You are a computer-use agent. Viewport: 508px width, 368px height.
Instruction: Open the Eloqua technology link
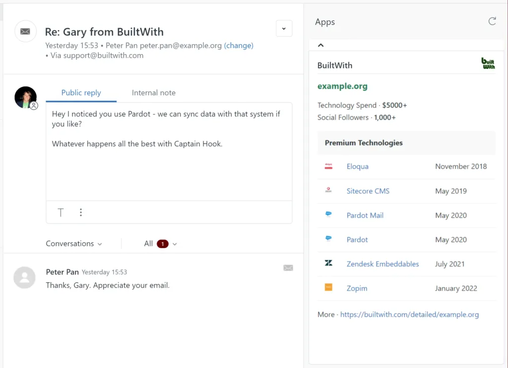coord(357,167)
